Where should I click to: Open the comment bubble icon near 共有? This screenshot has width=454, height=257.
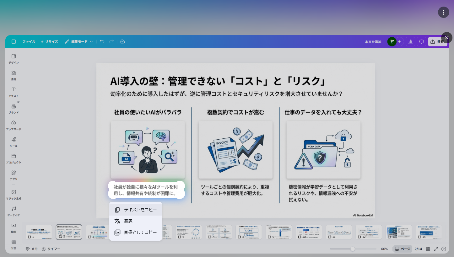coord(421,41)
